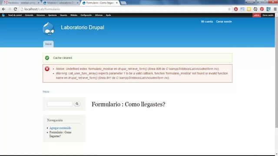
Task: Select the Formulario : Como llegas browser tab
Action: [99, 3]
